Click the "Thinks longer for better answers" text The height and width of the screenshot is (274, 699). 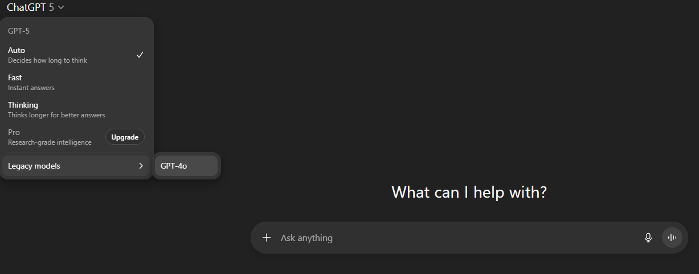(56, 115)
